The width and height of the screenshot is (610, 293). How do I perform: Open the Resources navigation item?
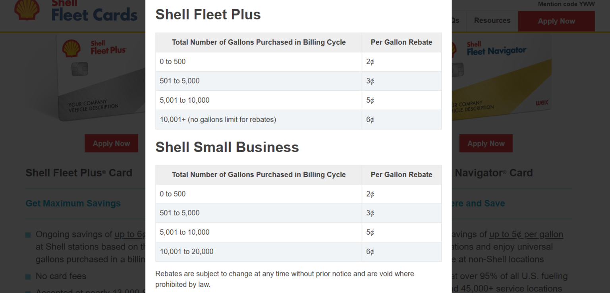click(x=492, y=20)
